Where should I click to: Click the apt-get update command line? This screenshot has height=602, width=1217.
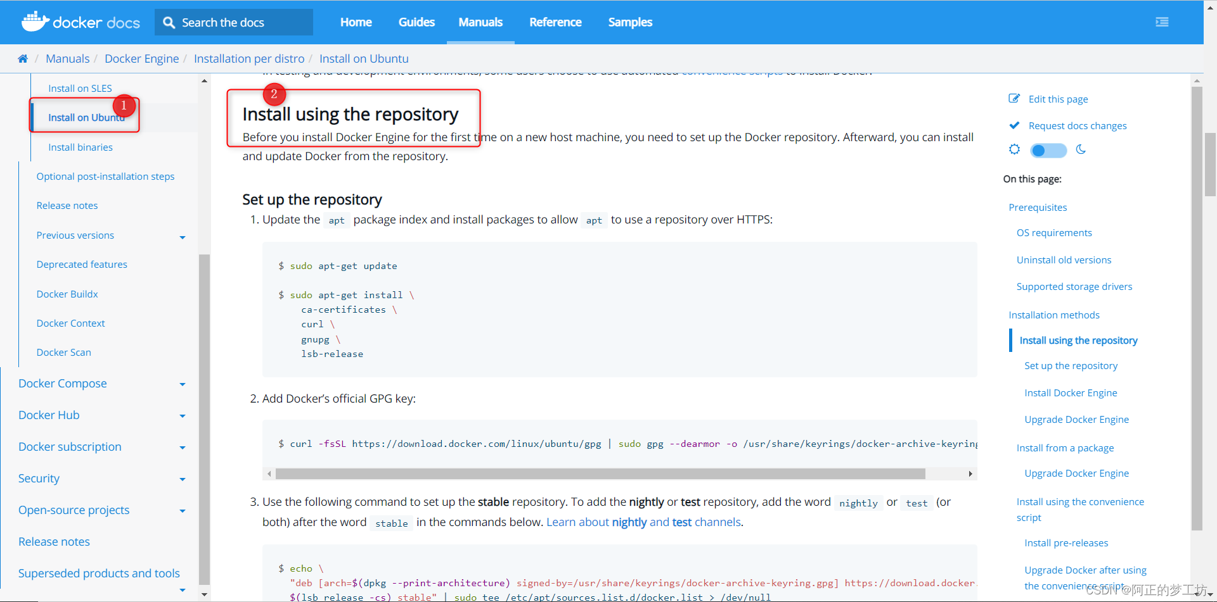pyautogui.click(x=338, y=266)
